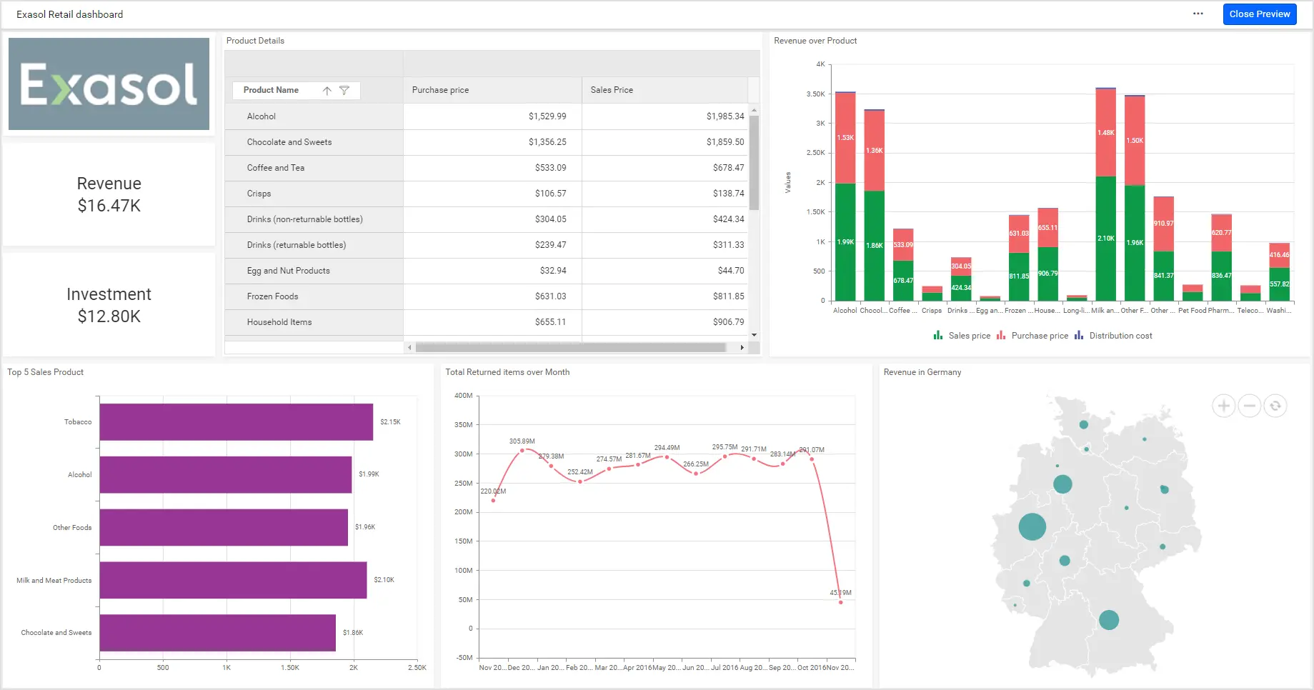Zoom out on the Germany map
The image size is (1314, 690).
[x=1249, y=406]
